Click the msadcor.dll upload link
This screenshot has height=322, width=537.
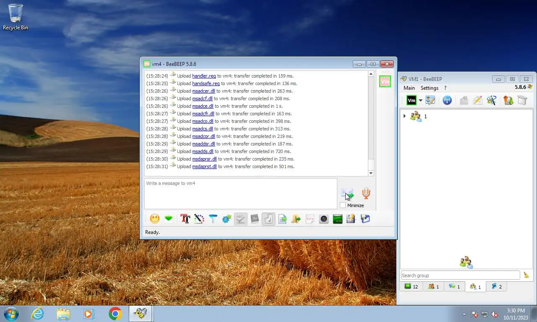pyautogui.click(x=203, y=136)
